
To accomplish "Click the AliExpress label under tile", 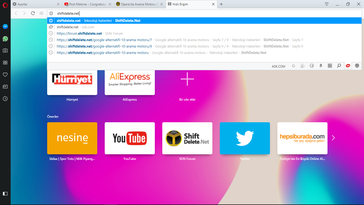I will 130,100.
